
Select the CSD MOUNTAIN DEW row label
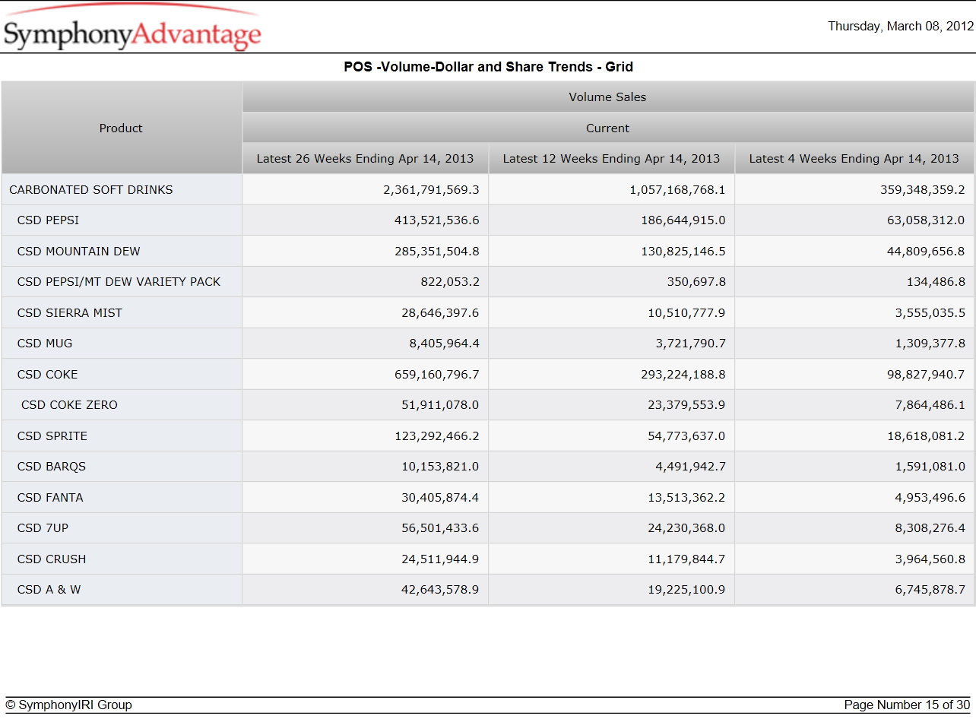(x=79, y=252)
